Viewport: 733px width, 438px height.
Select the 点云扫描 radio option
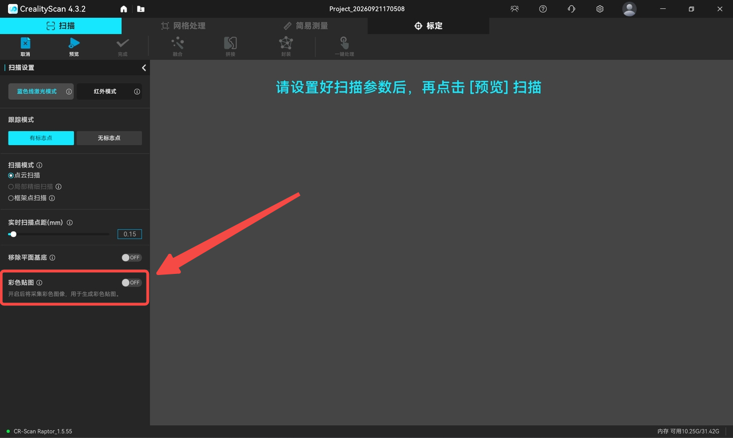click(11, 176)
